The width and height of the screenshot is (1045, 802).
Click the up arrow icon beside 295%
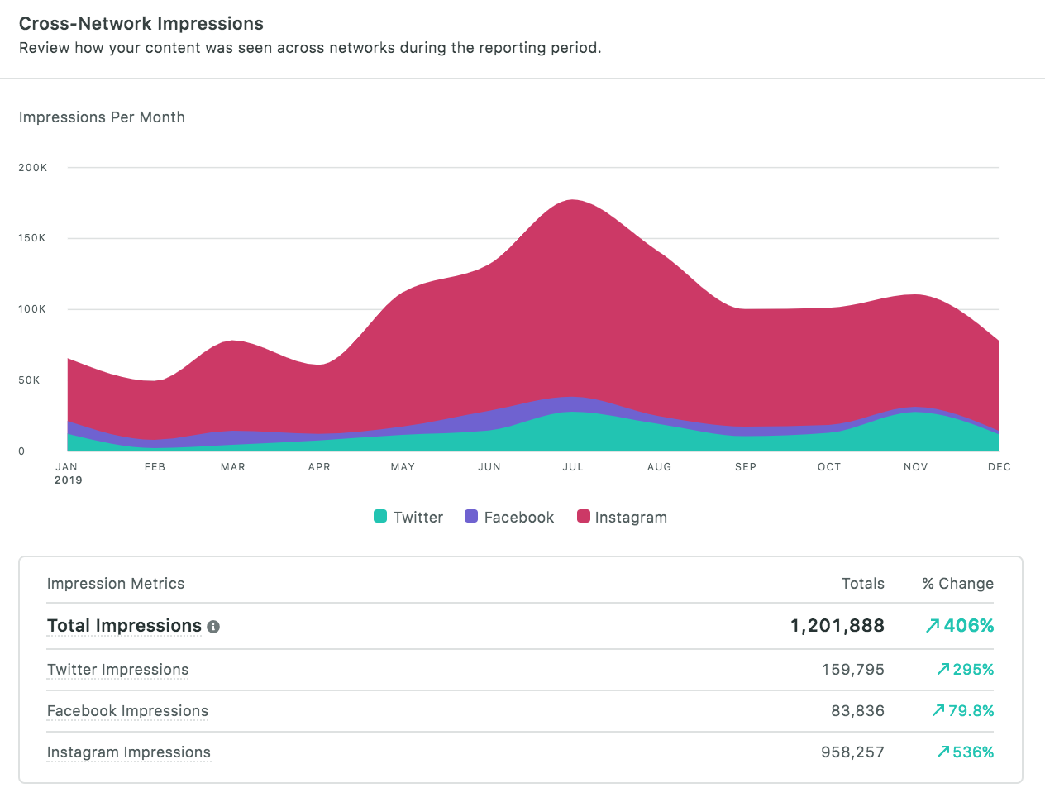(943, 670)
